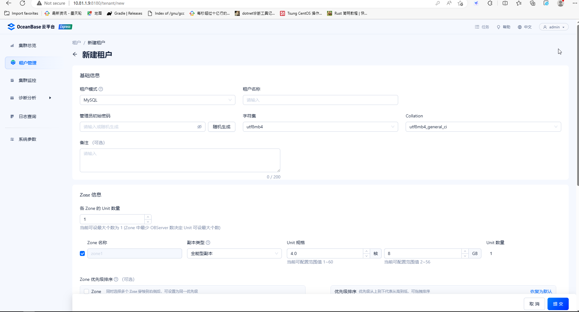Focus the 租户名称 input field
579x312 pixels.
tap(320, 100)
